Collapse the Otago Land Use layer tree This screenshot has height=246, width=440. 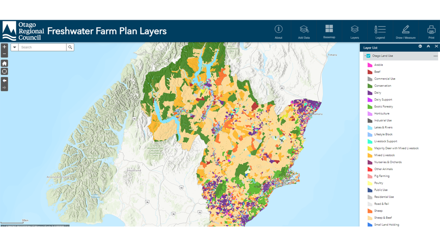[365, 56]
